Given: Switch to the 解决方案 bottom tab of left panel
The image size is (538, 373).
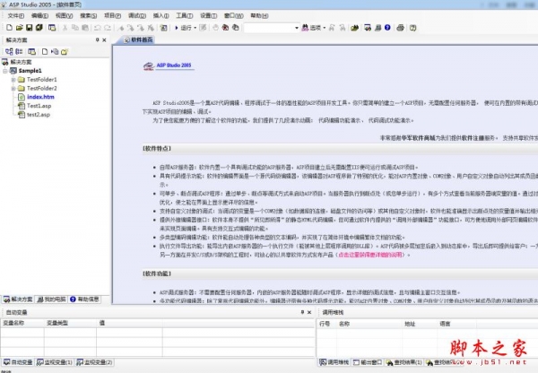Looking at the screenshot, I should point(18,299).
